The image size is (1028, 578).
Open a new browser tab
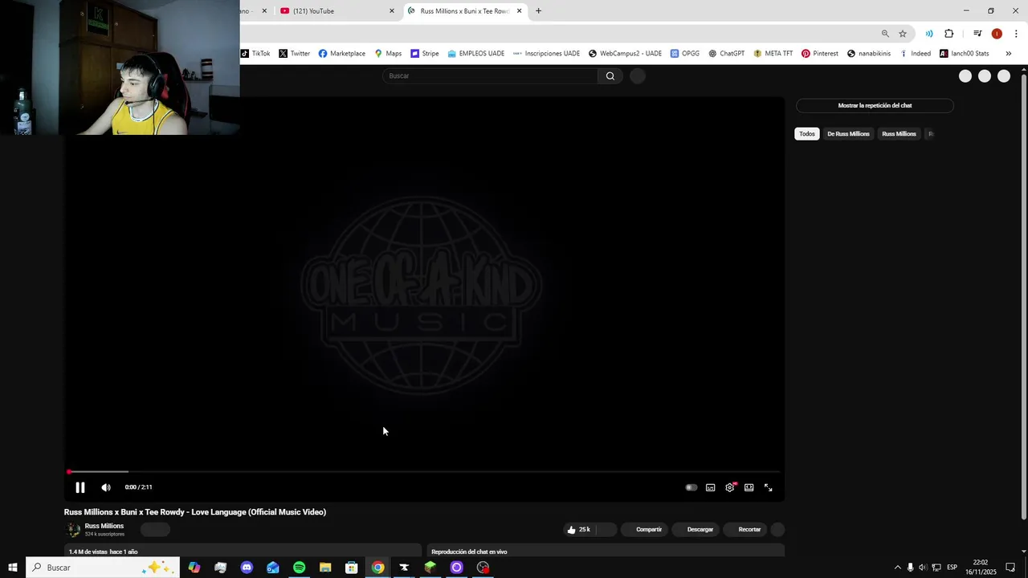tap(538, 11)
